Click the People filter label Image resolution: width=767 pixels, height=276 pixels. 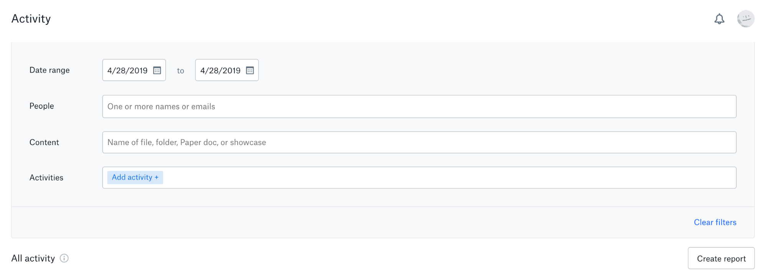pyautogui.click(x=41, y=106)
